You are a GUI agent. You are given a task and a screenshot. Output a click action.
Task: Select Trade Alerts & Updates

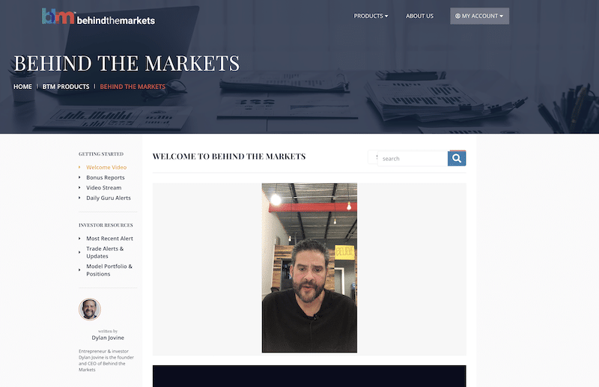(105, 252)
